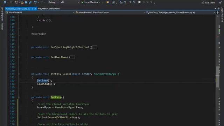Click the Open File folder icon
The image size is (224, 126).
click(x=22, y=2)
